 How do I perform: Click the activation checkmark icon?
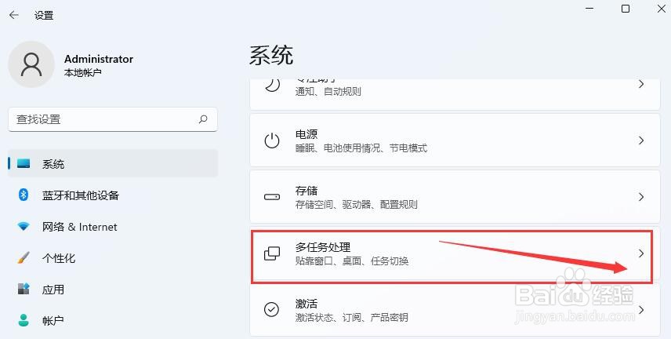[272, 309]
